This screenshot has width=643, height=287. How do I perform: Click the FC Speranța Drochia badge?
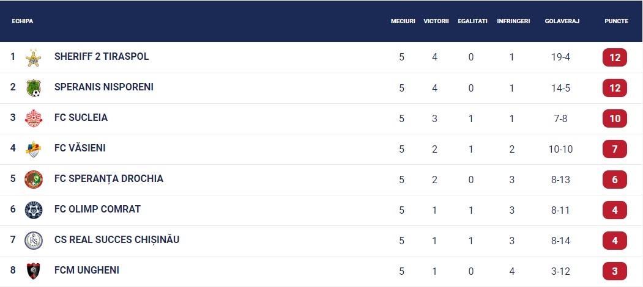pyautogui.click(x=33, y=180)
